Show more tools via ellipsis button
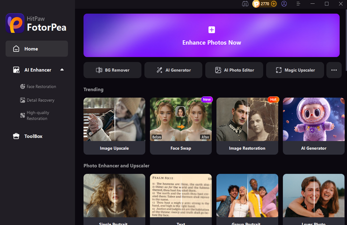Image resolution: width=347 pixels, height=225 pixels. point(334,70)
